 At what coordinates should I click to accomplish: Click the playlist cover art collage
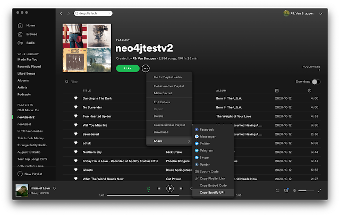tap(87, 48)
